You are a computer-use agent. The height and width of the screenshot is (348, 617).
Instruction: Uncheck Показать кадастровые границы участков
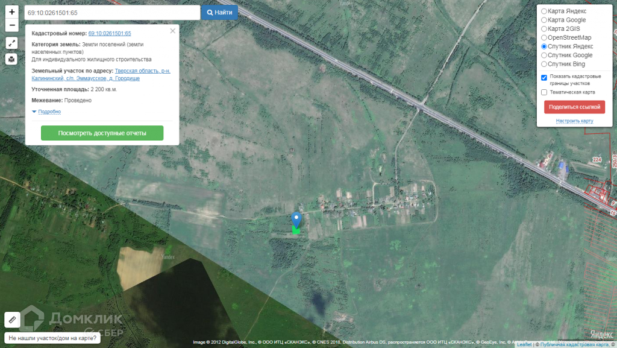[544, 78]
